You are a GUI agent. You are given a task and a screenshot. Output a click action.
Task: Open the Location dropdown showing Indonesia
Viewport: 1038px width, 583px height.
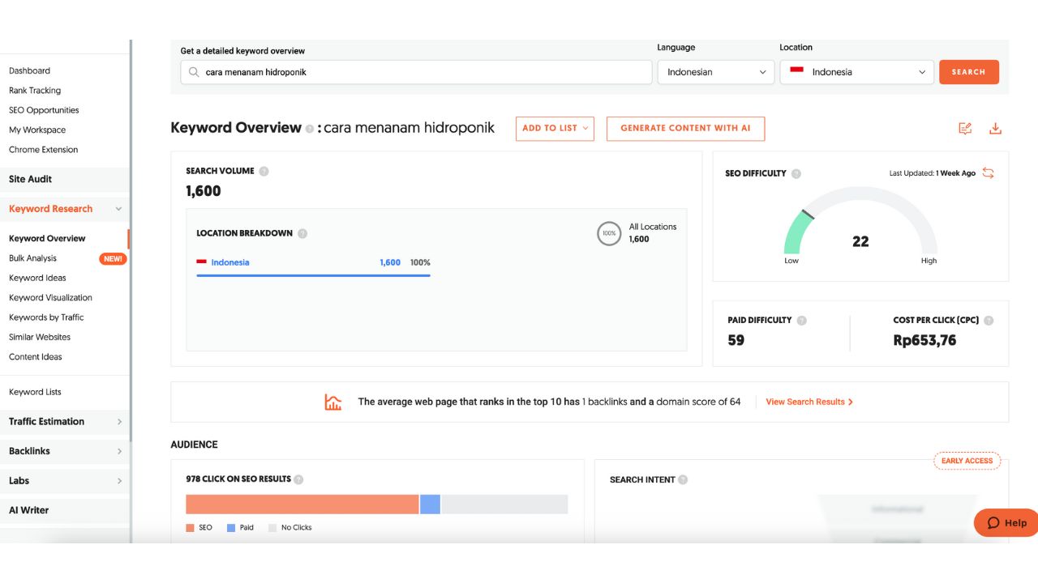pos(857,72)
